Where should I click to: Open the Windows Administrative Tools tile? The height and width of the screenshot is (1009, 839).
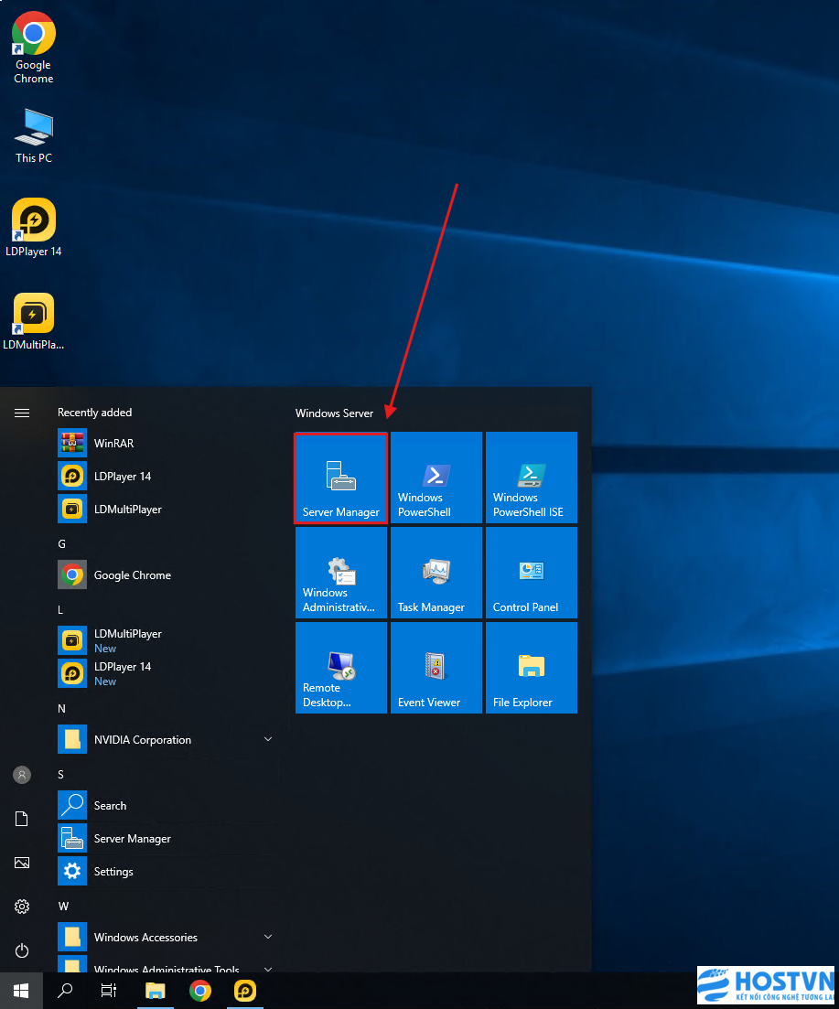(341, 573)
